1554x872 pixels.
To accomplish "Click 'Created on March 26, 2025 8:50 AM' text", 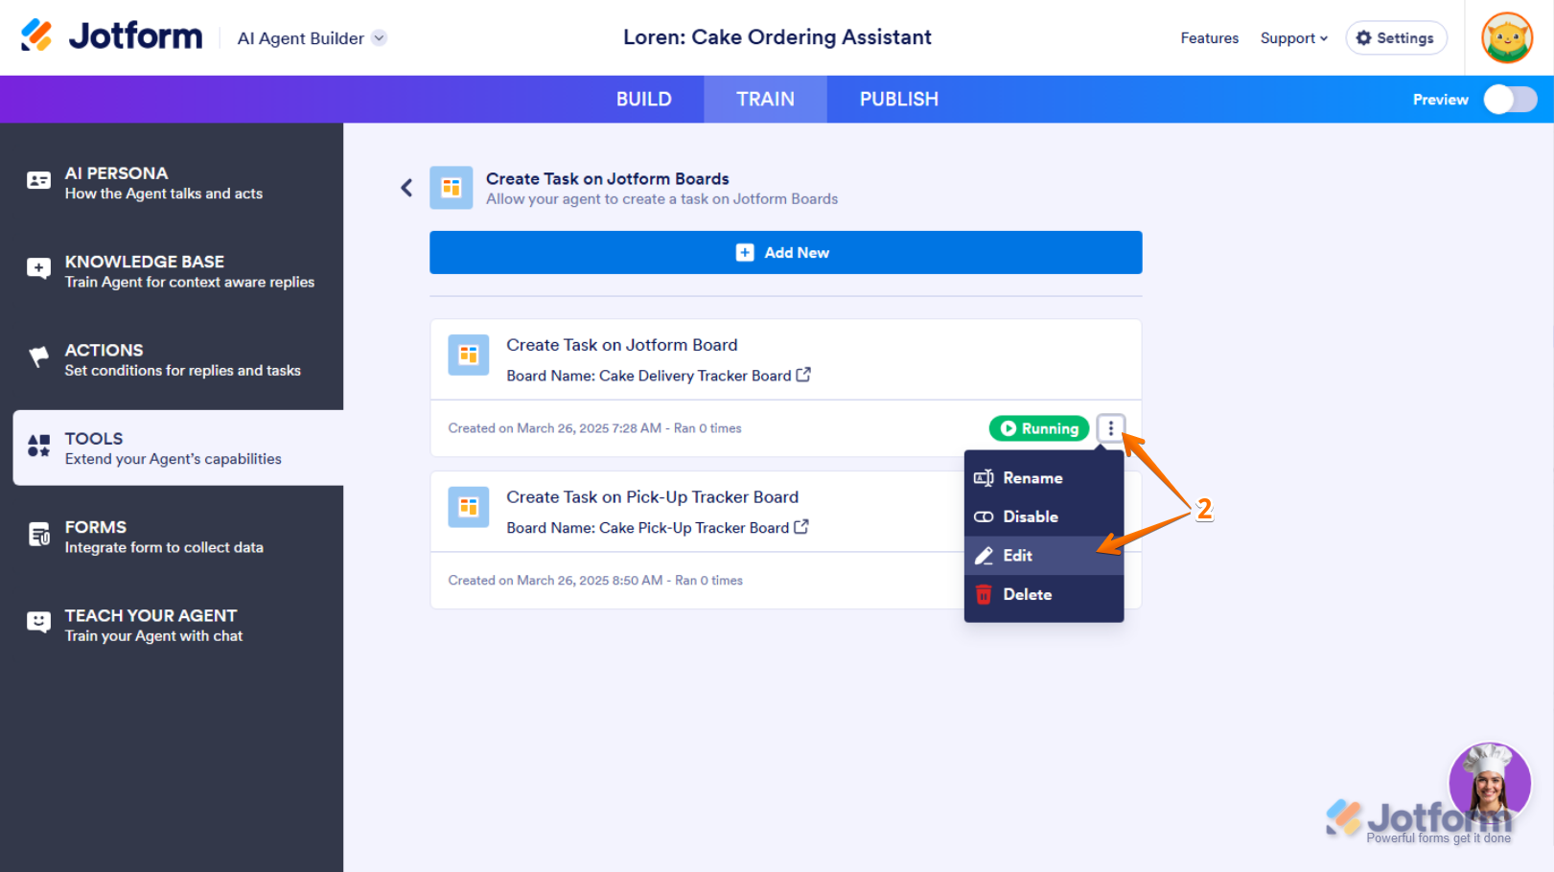I will (555, 581).
